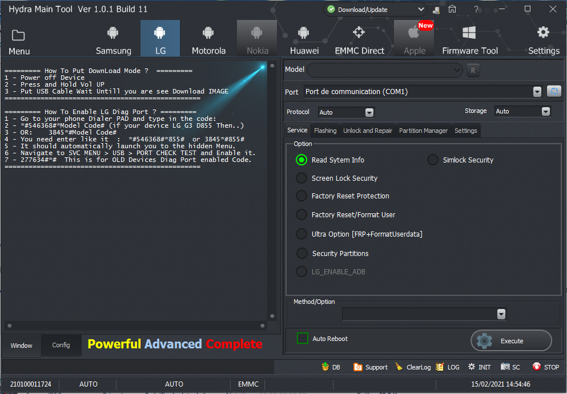Image resolution: width=567 pixels, height=394 pixels.
Task: Open the DB database icon
Action: tap(325, 367)
